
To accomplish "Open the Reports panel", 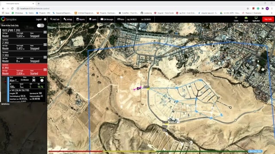I will (x=80, y=19).
